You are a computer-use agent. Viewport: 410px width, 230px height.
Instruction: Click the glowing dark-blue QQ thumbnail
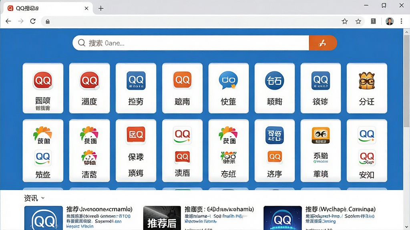(x=282, y=218)
